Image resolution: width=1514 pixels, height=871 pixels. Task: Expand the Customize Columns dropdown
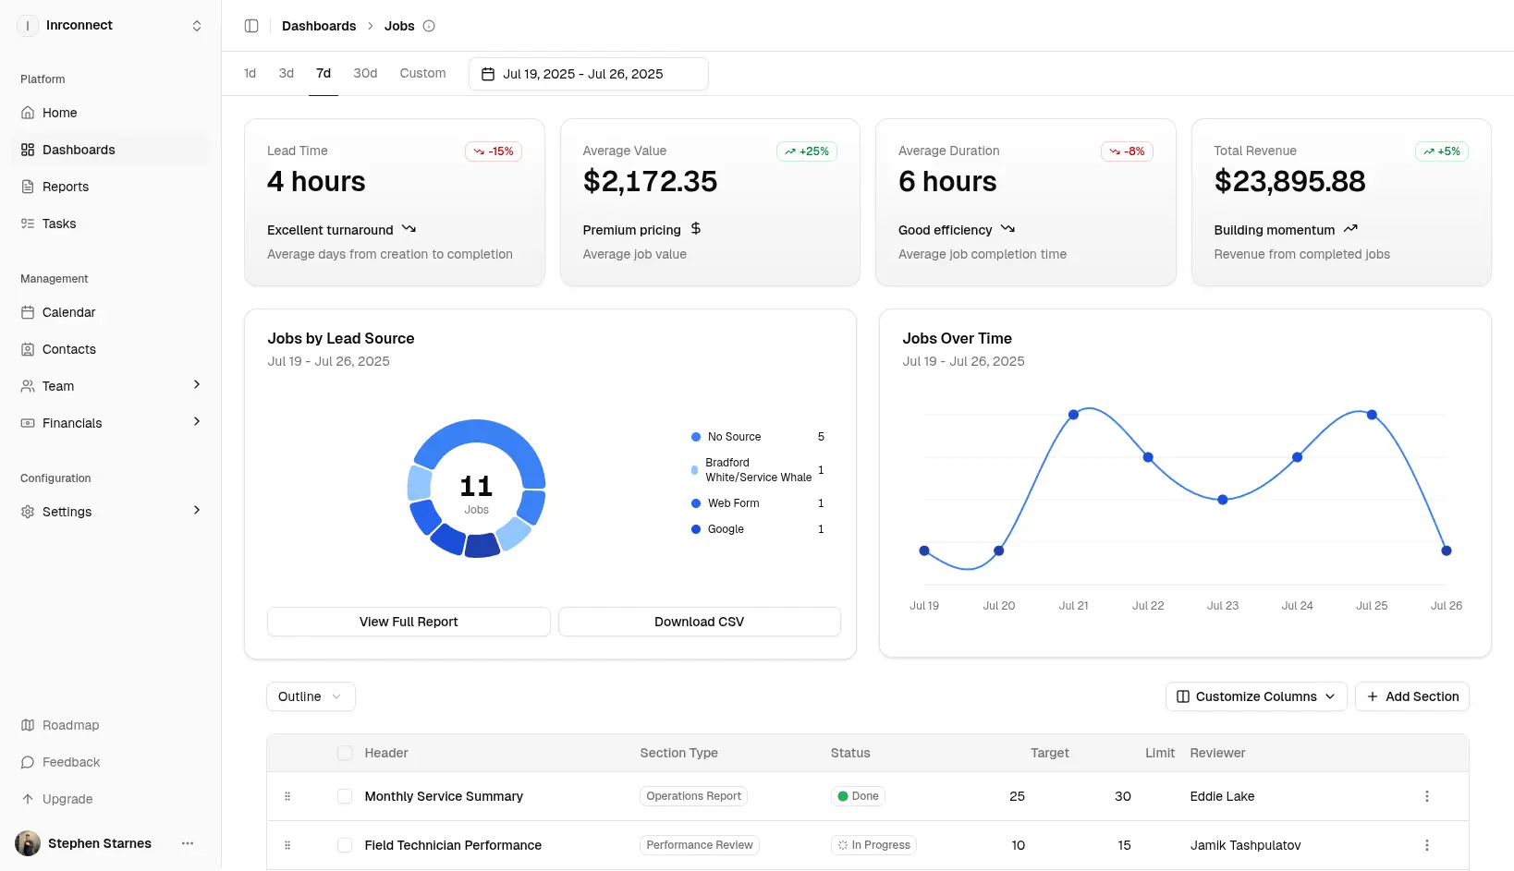click(x=1255, y=696)
